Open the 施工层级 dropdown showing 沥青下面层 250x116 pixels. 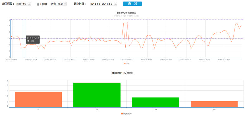(58, 4)
